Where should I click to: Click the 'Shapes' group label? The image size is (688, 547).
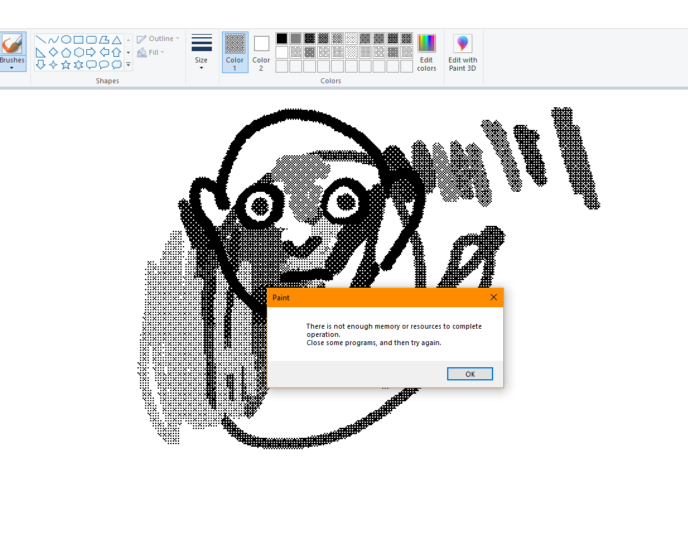(x=107, y=81)
